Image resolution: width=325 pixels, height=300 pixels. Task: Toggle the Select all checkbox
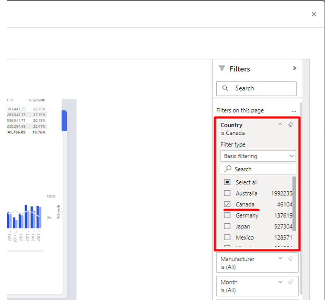[x=227, y=182]
